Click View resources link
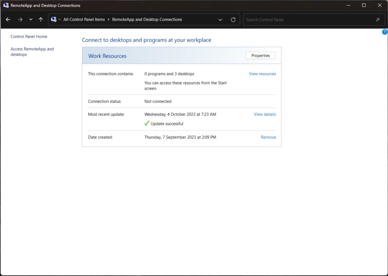 tap(262, 74)
